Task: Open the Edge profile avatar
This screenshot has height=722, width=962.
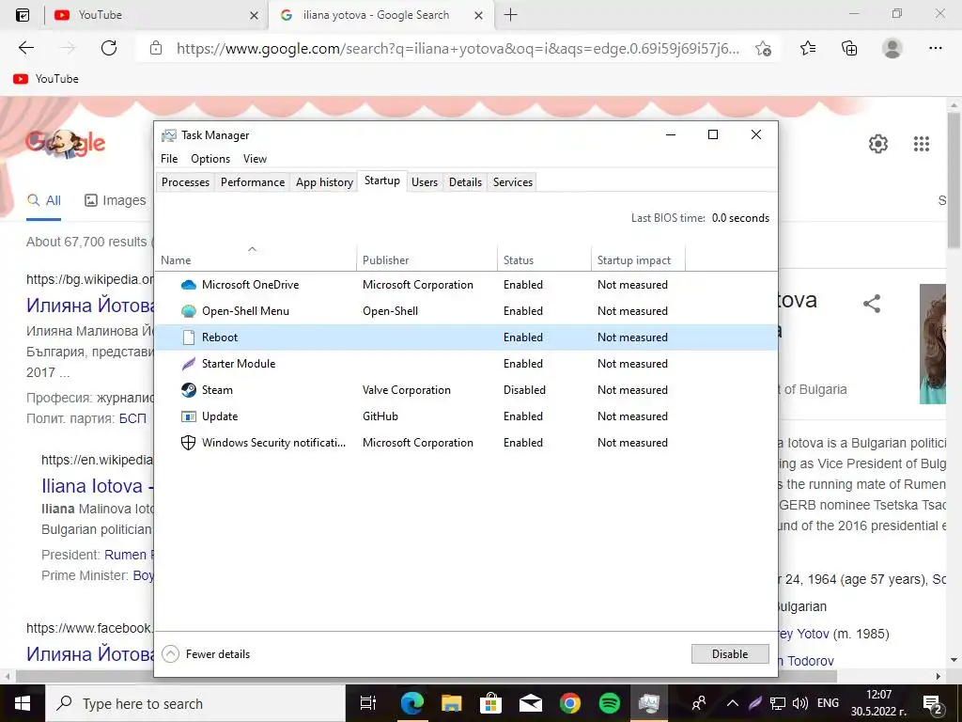Action: (892, 48)
